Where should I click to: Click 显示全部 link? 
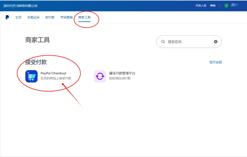click(x=216, y=62)
